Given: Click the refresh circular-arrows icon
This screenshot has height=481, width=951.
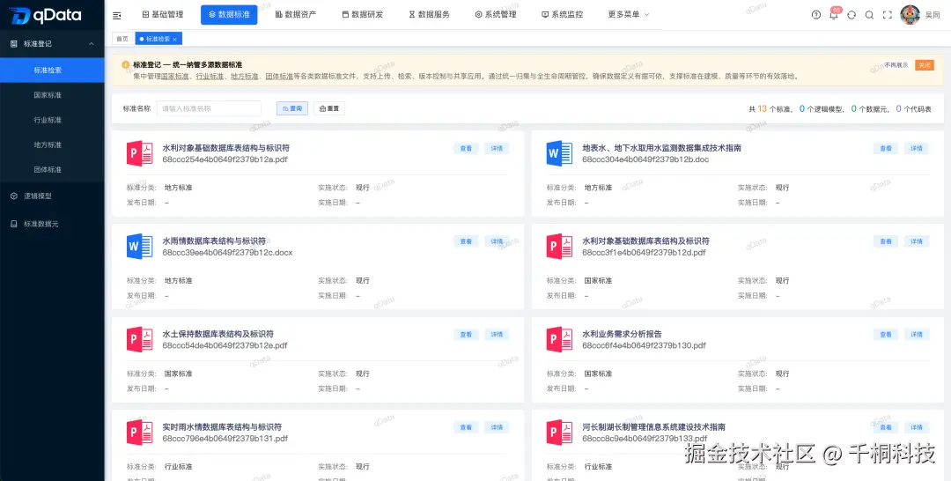Looking at the screenshot, I should click(851, 15).
